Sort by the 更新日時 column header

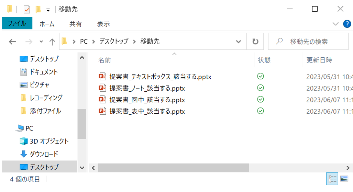click(319, 60)
